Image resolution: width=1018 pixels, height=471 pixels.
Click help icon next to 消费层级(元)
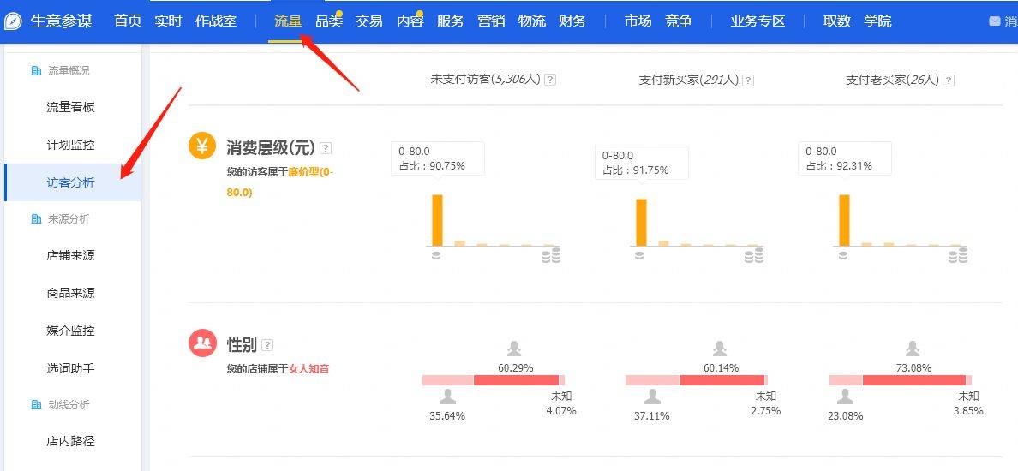point(326,148)
